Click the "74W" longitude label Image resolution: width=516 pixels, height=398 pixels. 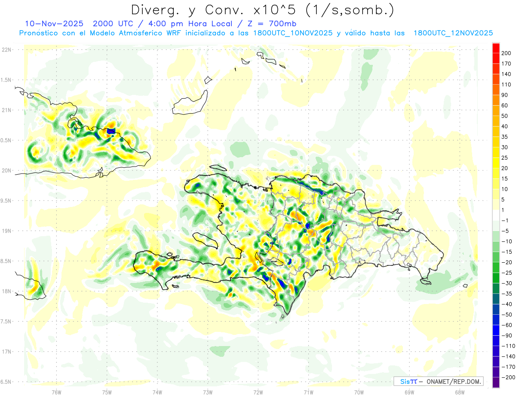(x=157, y=392)
